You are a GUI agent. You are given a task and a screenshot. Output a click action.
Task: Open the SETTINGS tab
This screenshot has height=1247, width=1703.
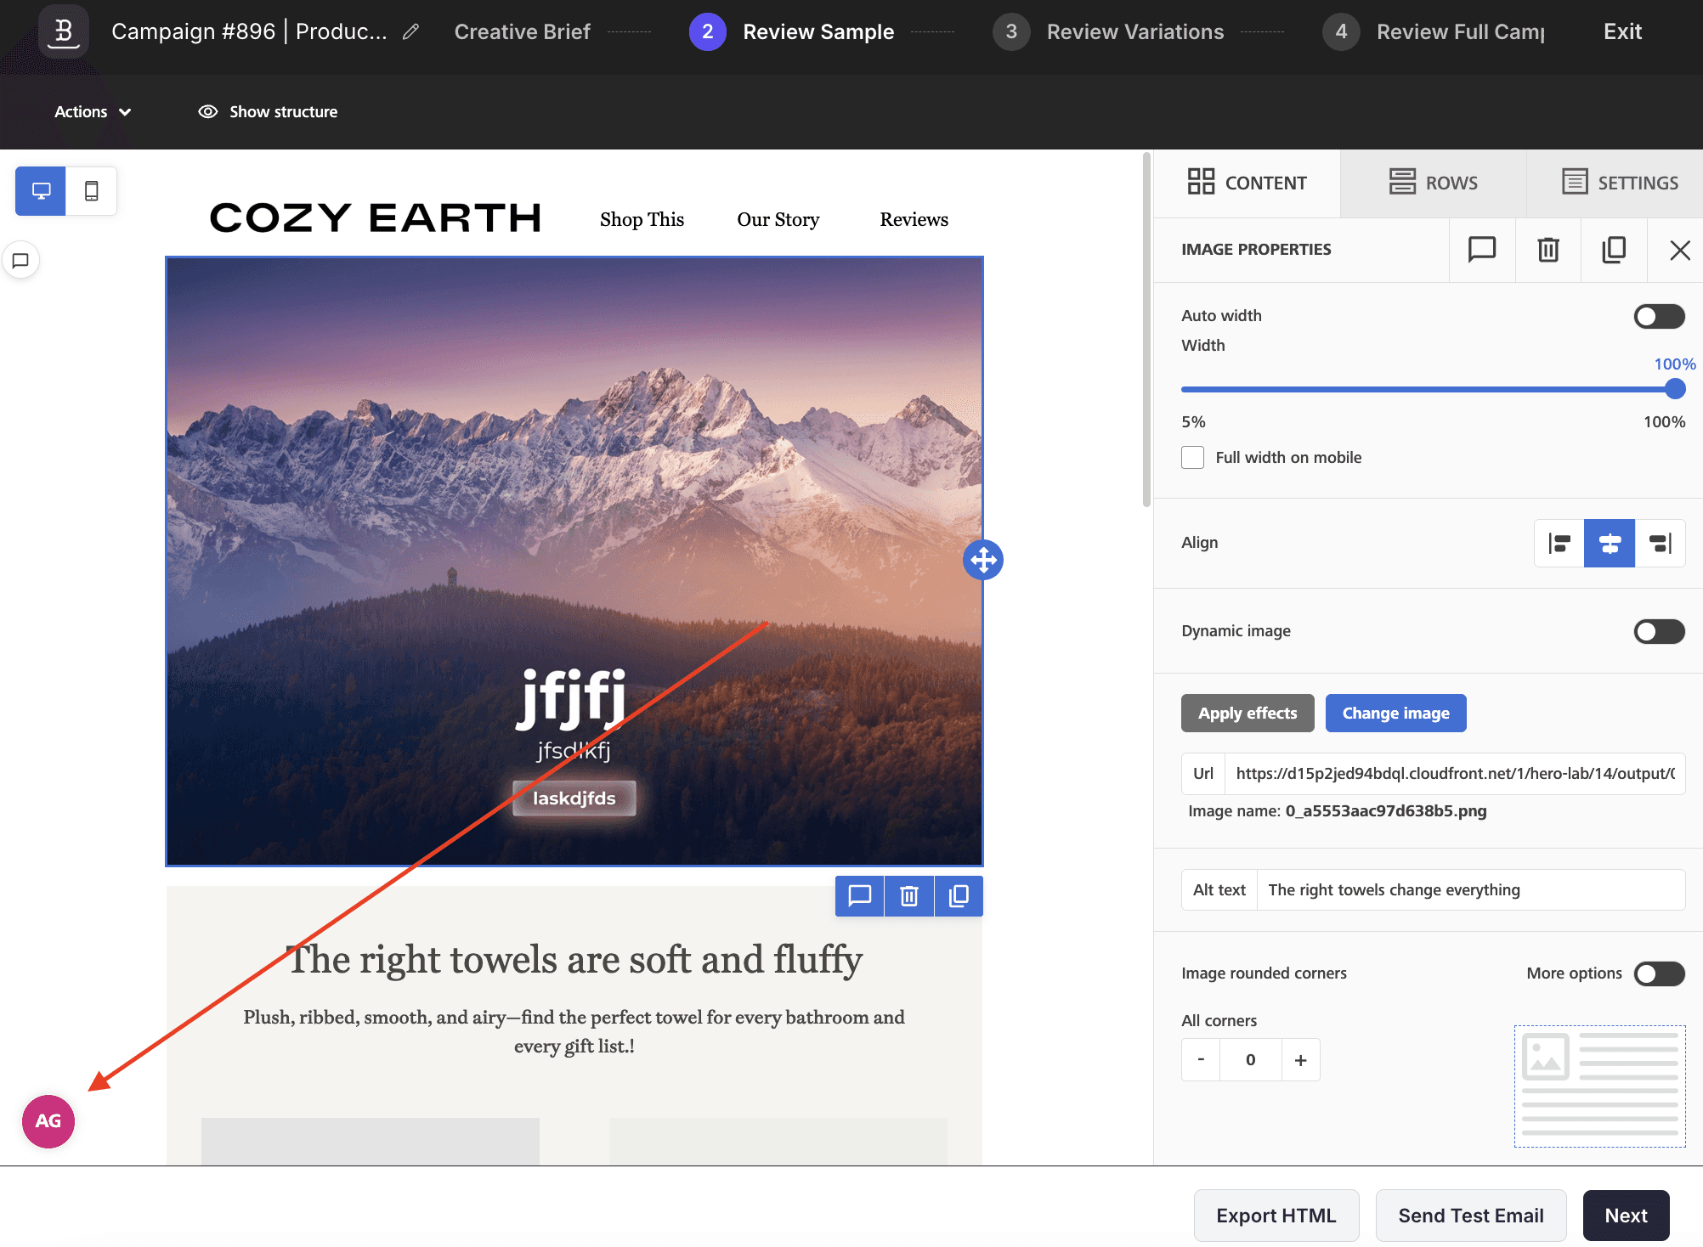coord(1620,183)
